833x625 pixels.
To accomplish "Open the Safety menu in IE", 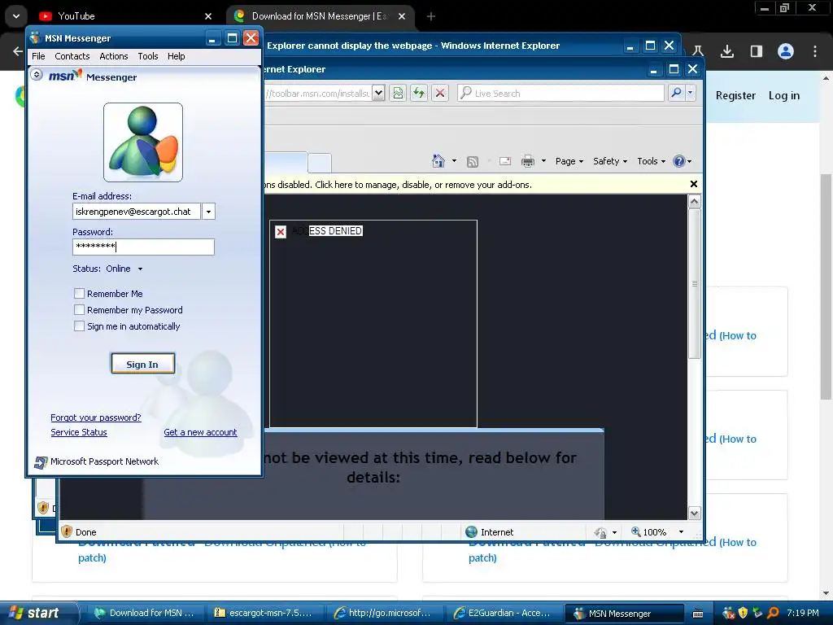I will coord(610,161).
